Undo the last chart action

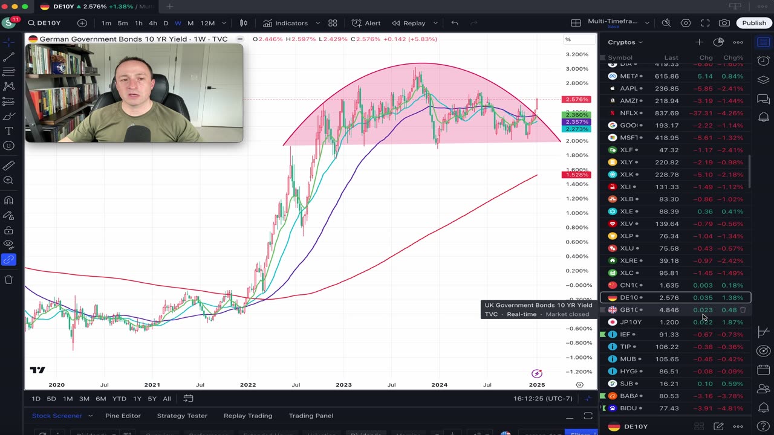[x=455, y=23]
